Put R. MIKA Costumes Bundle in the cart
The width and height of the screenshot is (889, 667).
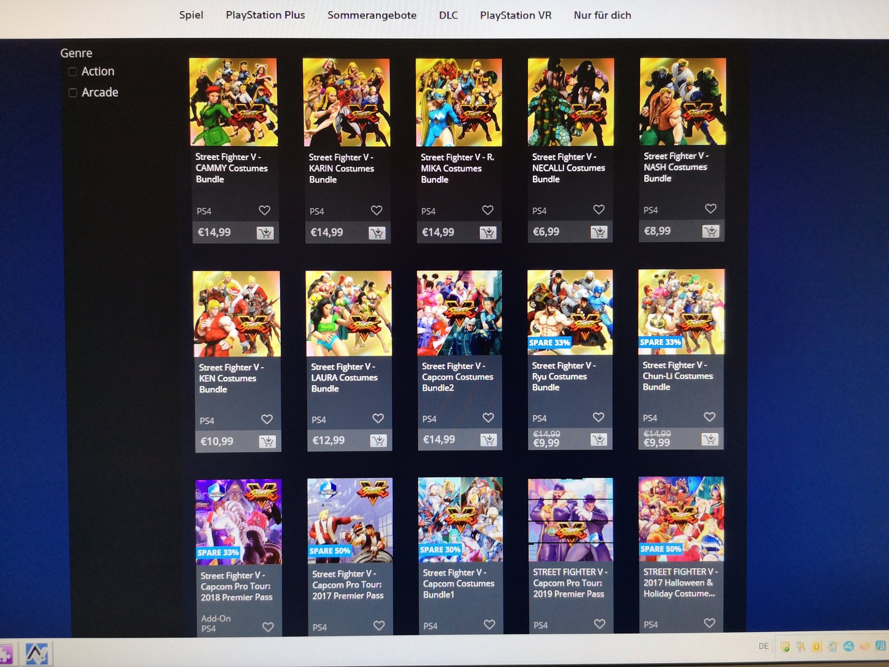click(488, 232)
